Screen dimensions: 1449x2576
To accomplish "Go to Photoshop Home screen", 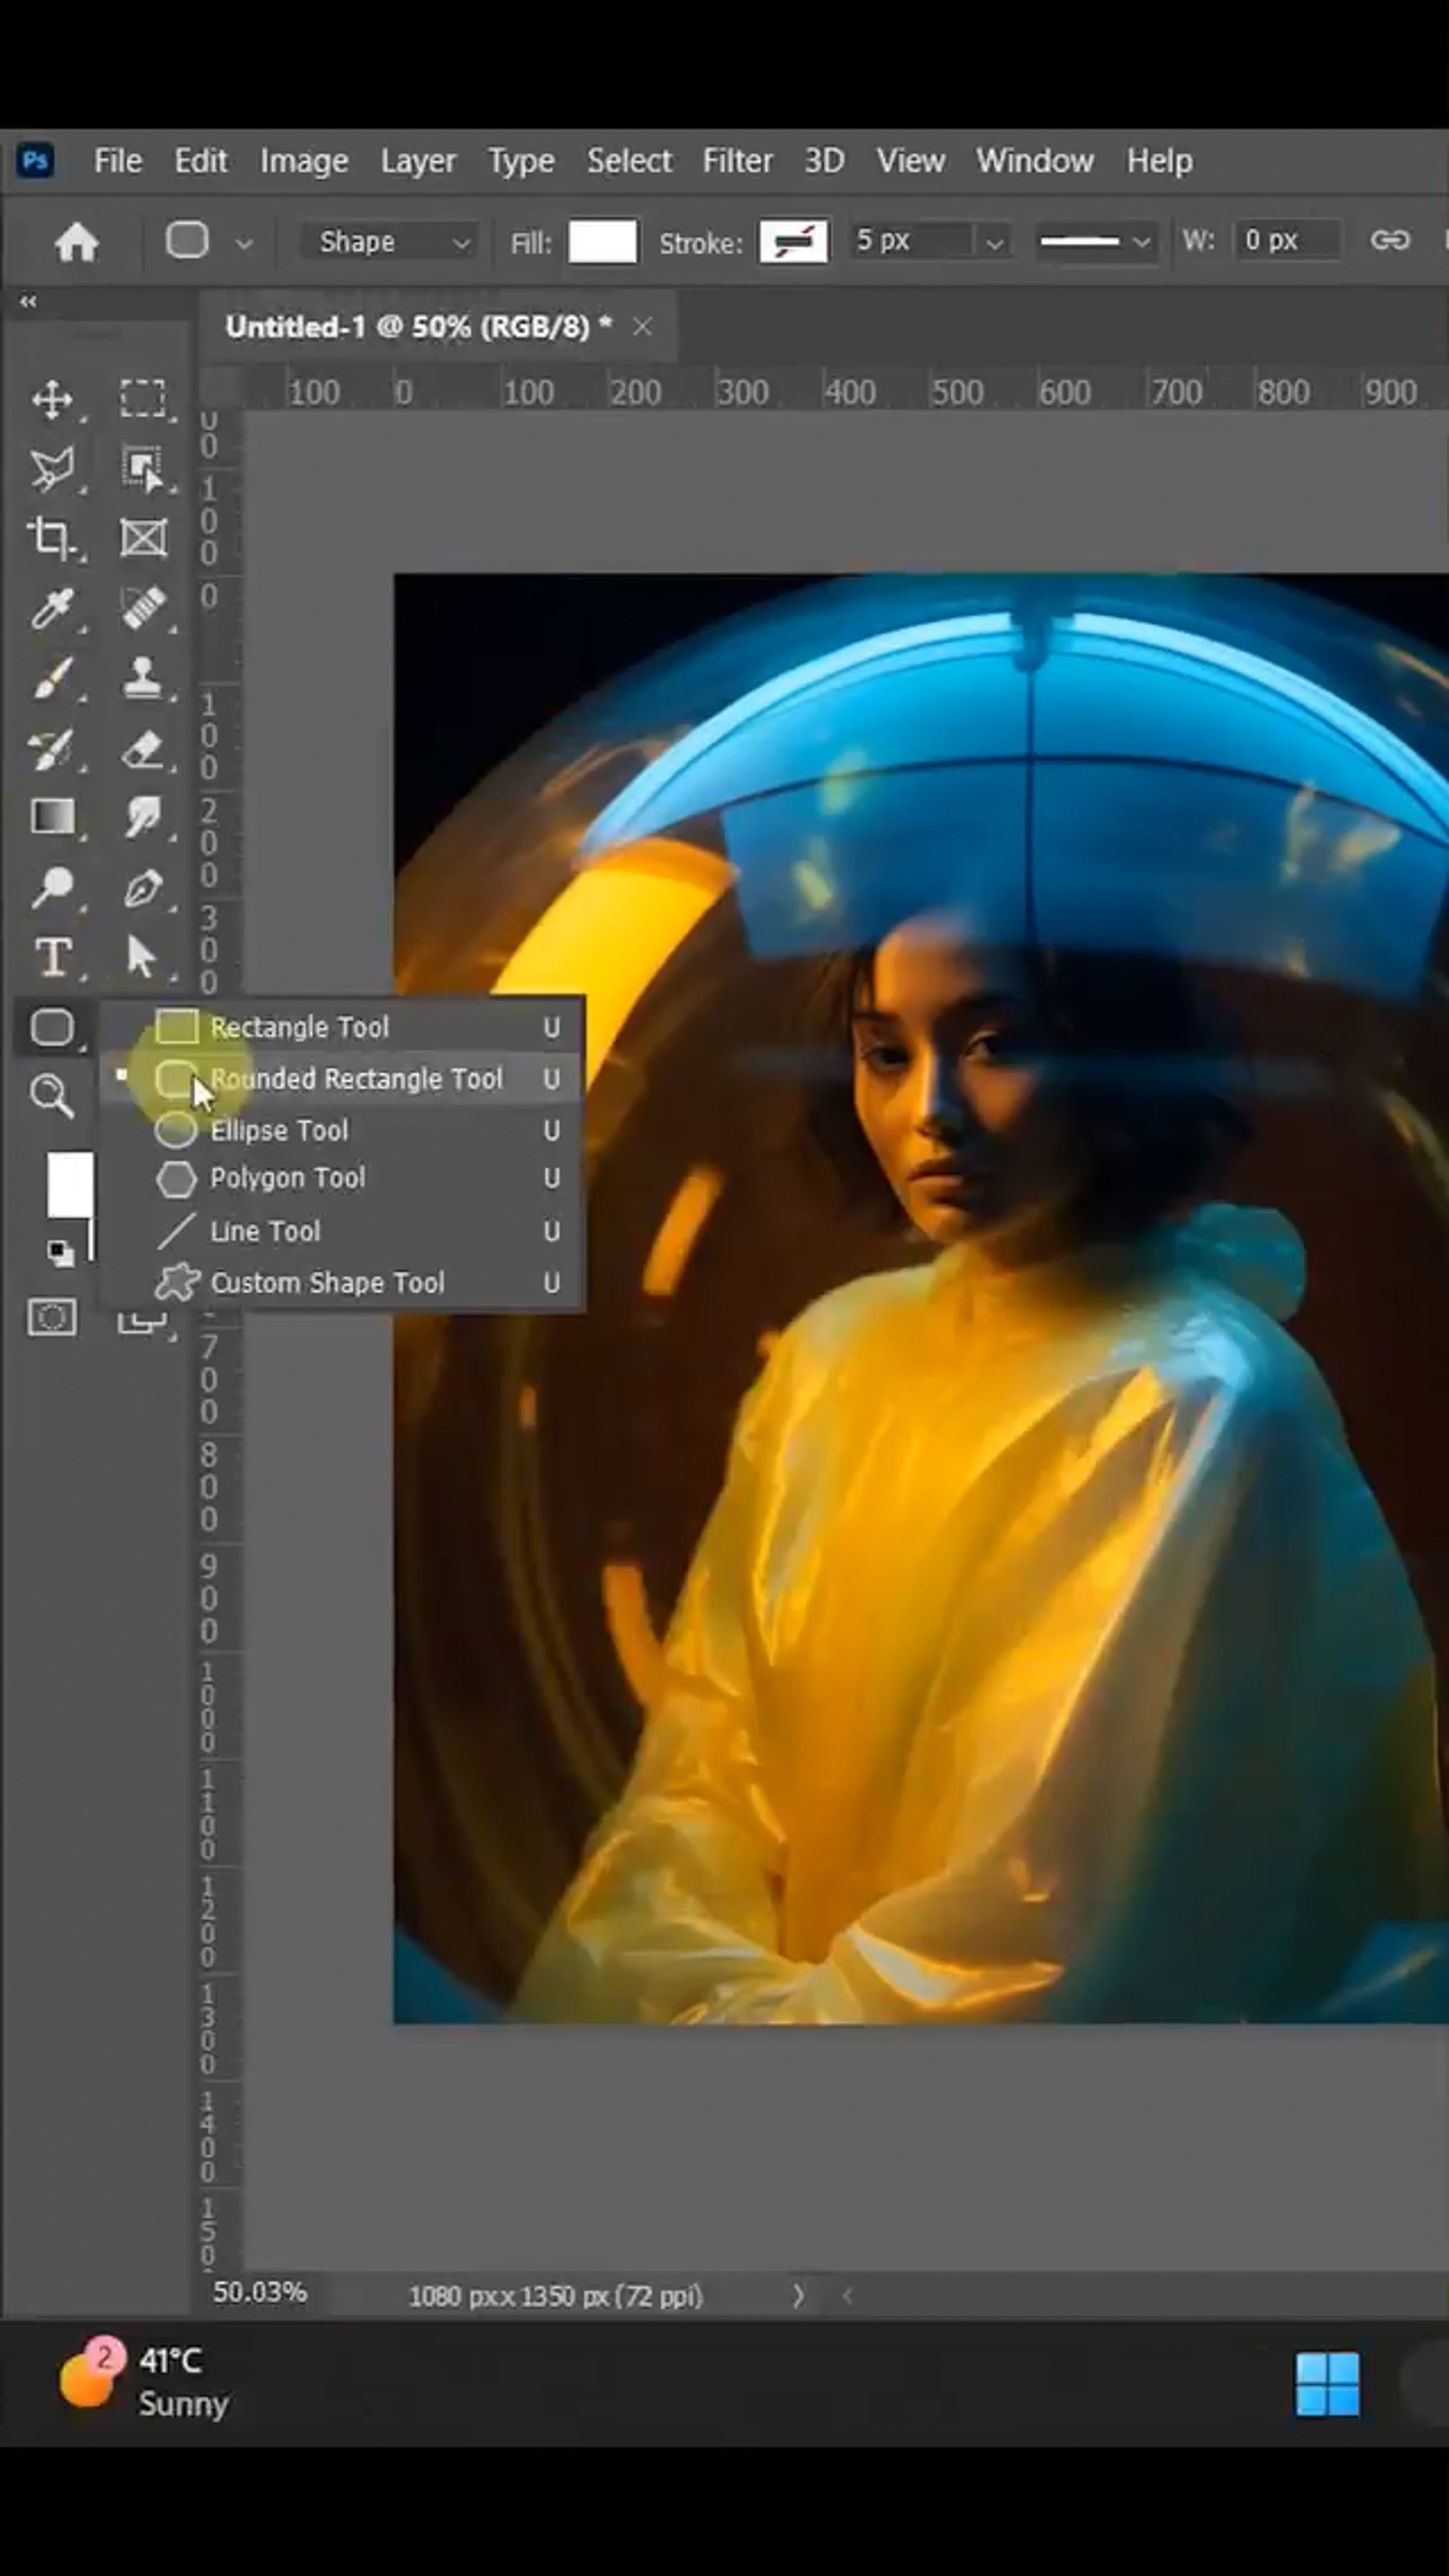I will [76, 242].
